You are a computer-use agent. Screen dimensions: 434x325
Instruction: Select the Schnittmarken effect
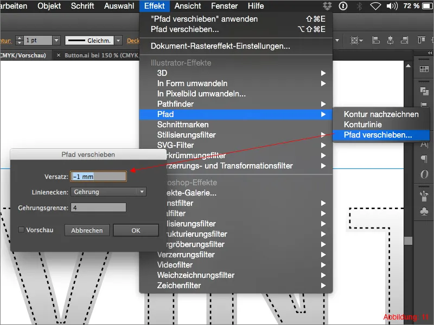236,125
